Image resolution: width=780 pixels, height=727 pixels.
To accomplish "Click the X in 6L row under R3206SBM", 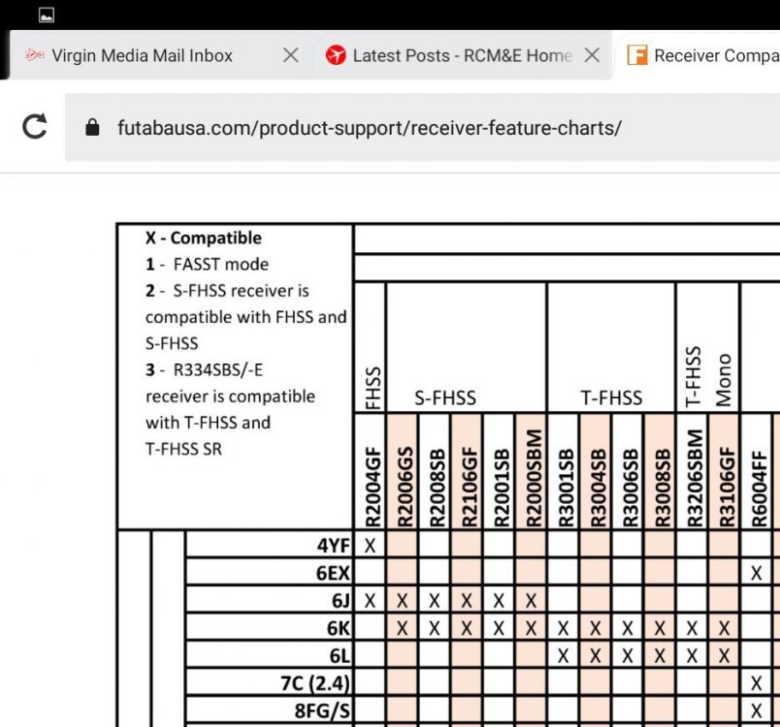I will coord(692,656).
